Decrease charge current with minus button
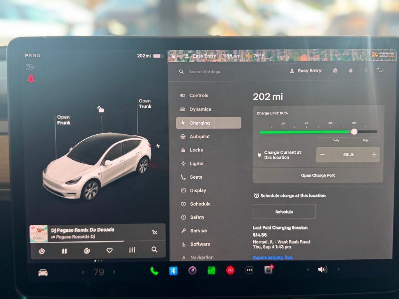Image resolution: width=399 pixels, height=299 pixels. pyautogui.click(x=322, y=155)
